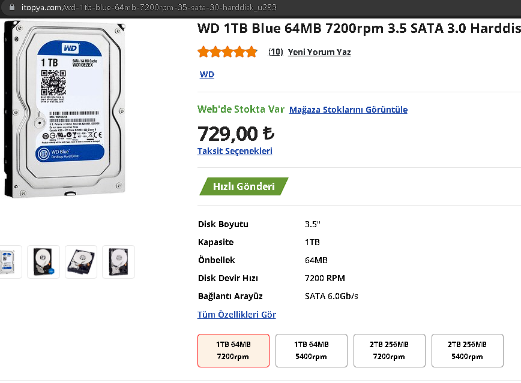Choose the 2TB 256MB 5400rpm option
521x383 pixels.
point(467,351)
